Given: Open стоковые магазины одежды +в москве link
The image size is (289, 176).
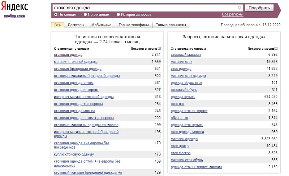Looking at the screenshot, I should pos(86,125).
